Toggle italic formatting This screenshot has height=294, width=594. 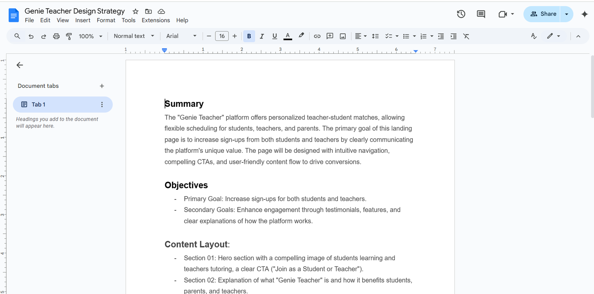262,36
